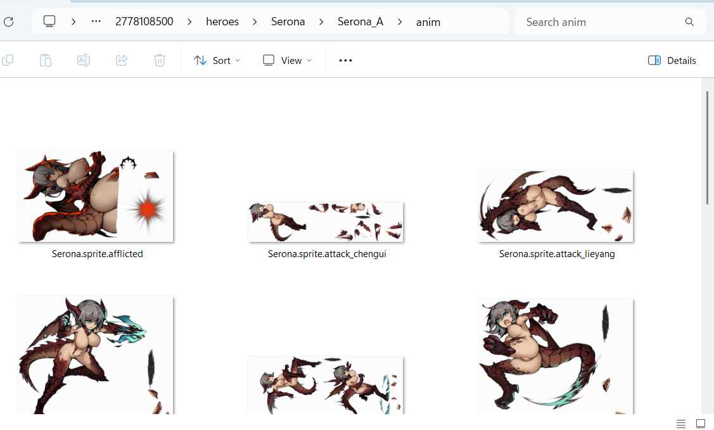The height and width of the screenshot is (430, 714).
Task: Open the View dropdown menu
Action: point(288,61)
